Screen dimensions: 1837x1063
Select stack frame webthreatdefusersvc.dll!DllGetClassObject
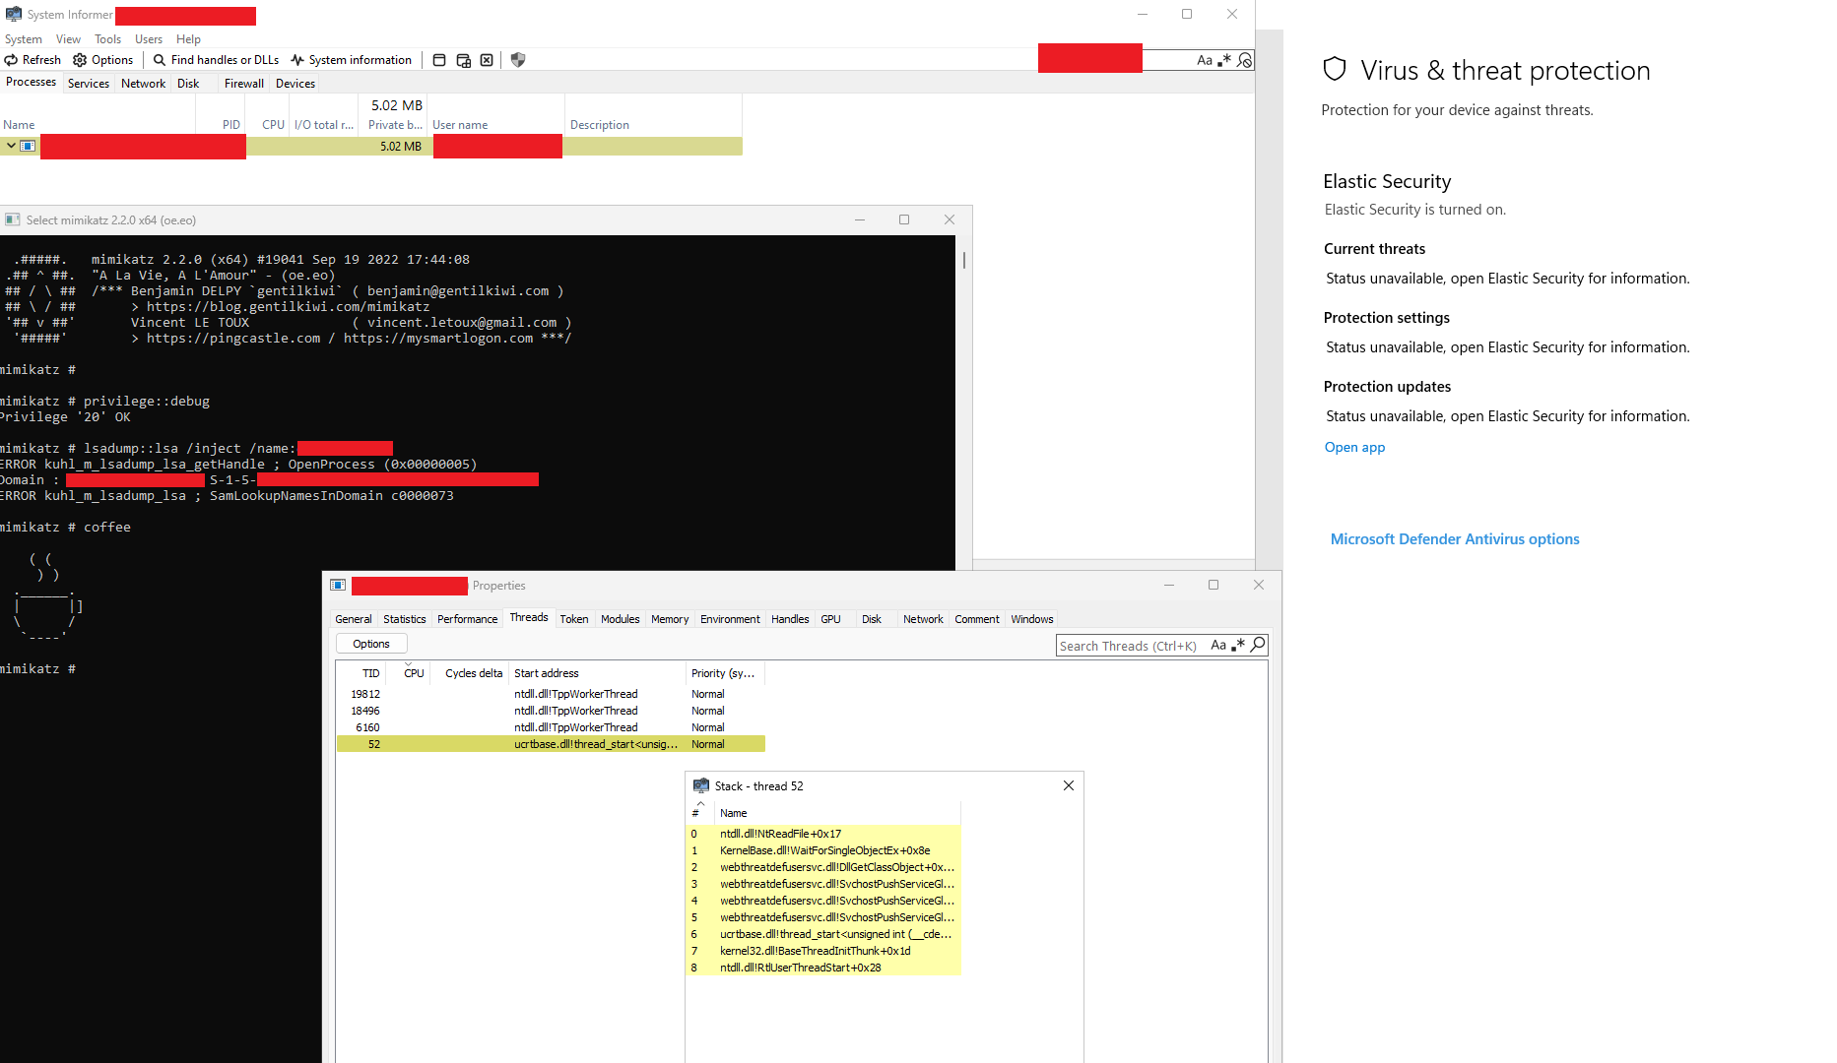(823, 867)
